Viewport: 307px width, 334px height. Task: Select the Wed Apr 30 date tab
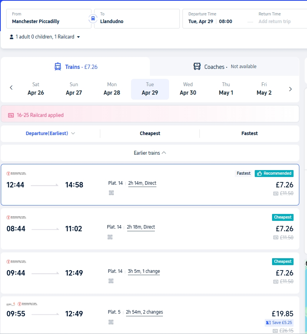(x=188, y=89)
